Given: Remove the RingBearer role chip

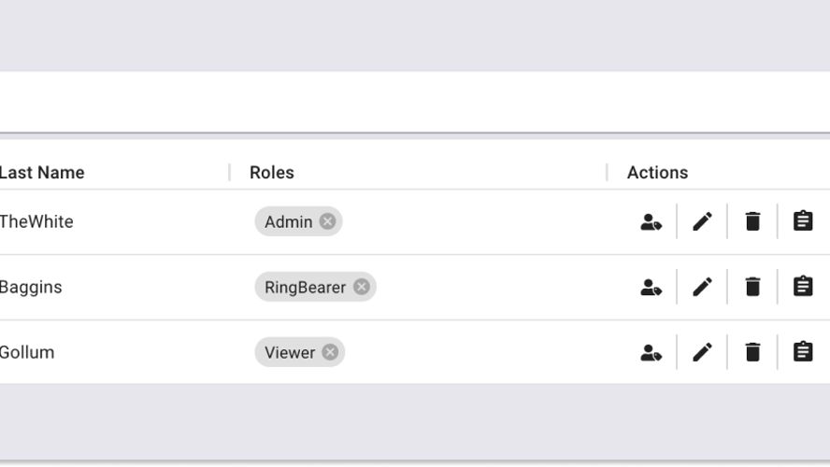Looking at the screenshot, I should pos(362,287).
